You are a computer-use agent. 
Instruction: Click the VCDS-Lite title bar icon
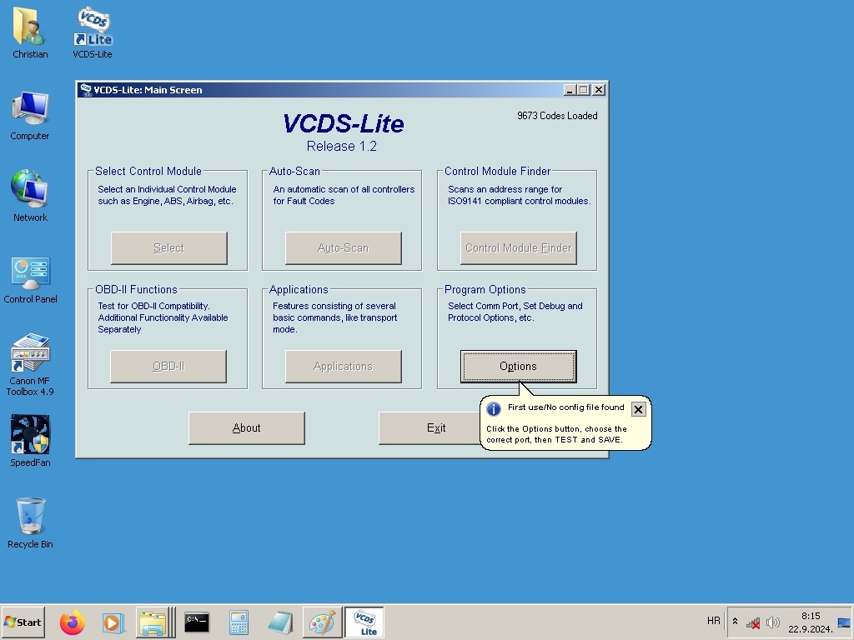(x=86, y=90)
